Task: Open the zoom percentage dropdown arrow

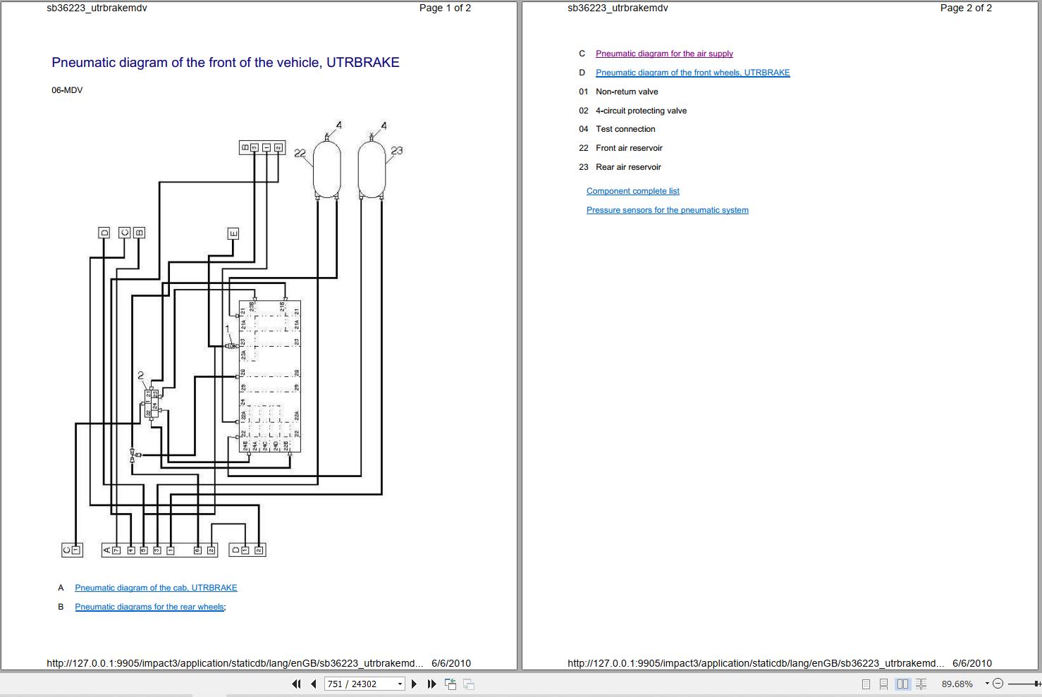Action: coord(986,684)
